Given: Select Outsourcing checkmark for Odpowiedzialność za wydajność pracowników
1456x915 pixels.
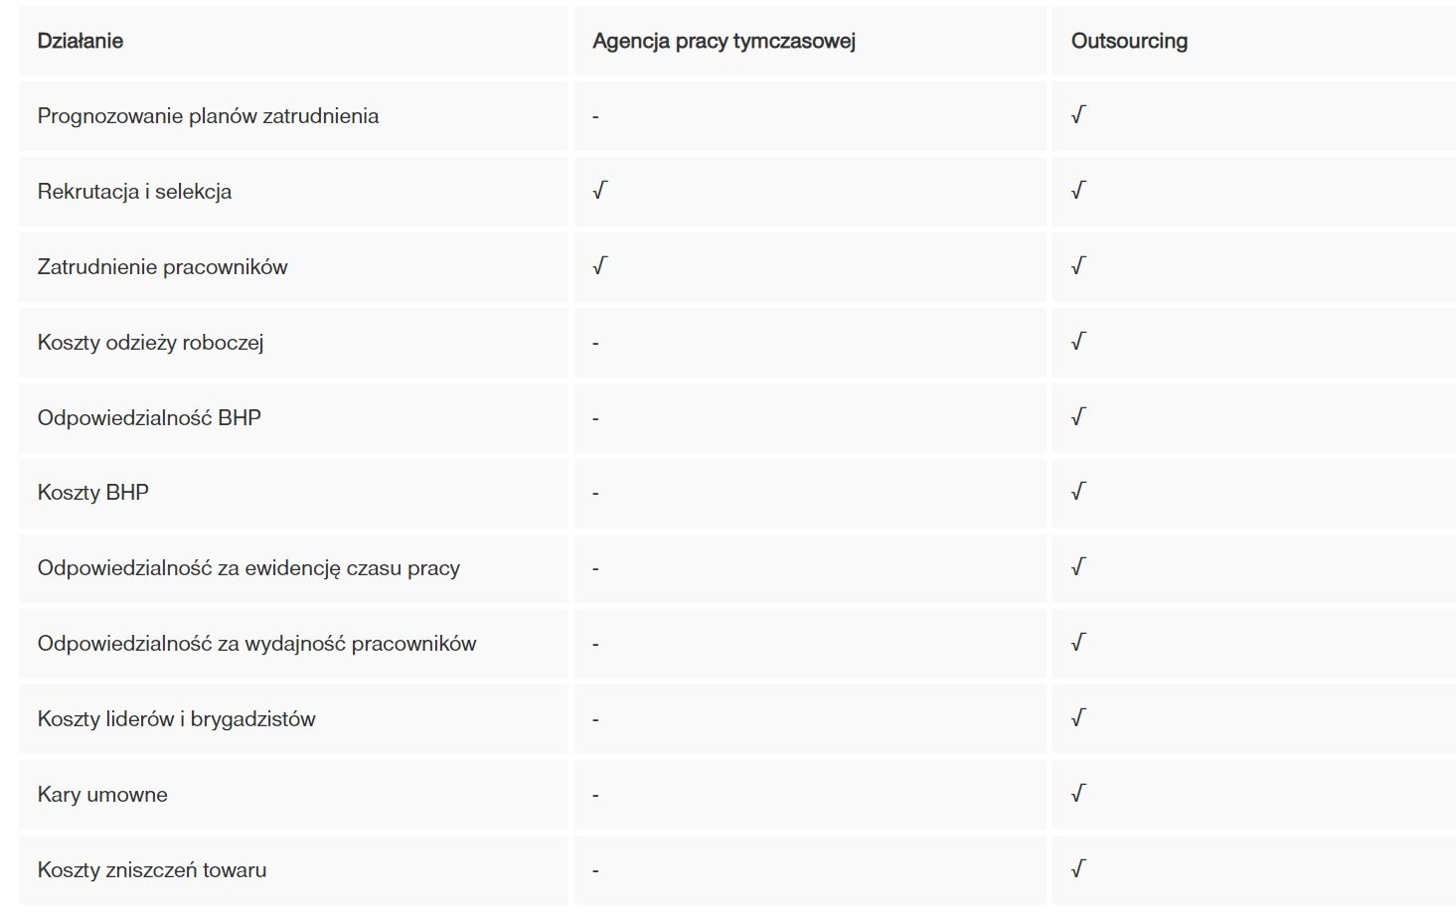Looking at the screenshot, I should (x=1078, y=643).
